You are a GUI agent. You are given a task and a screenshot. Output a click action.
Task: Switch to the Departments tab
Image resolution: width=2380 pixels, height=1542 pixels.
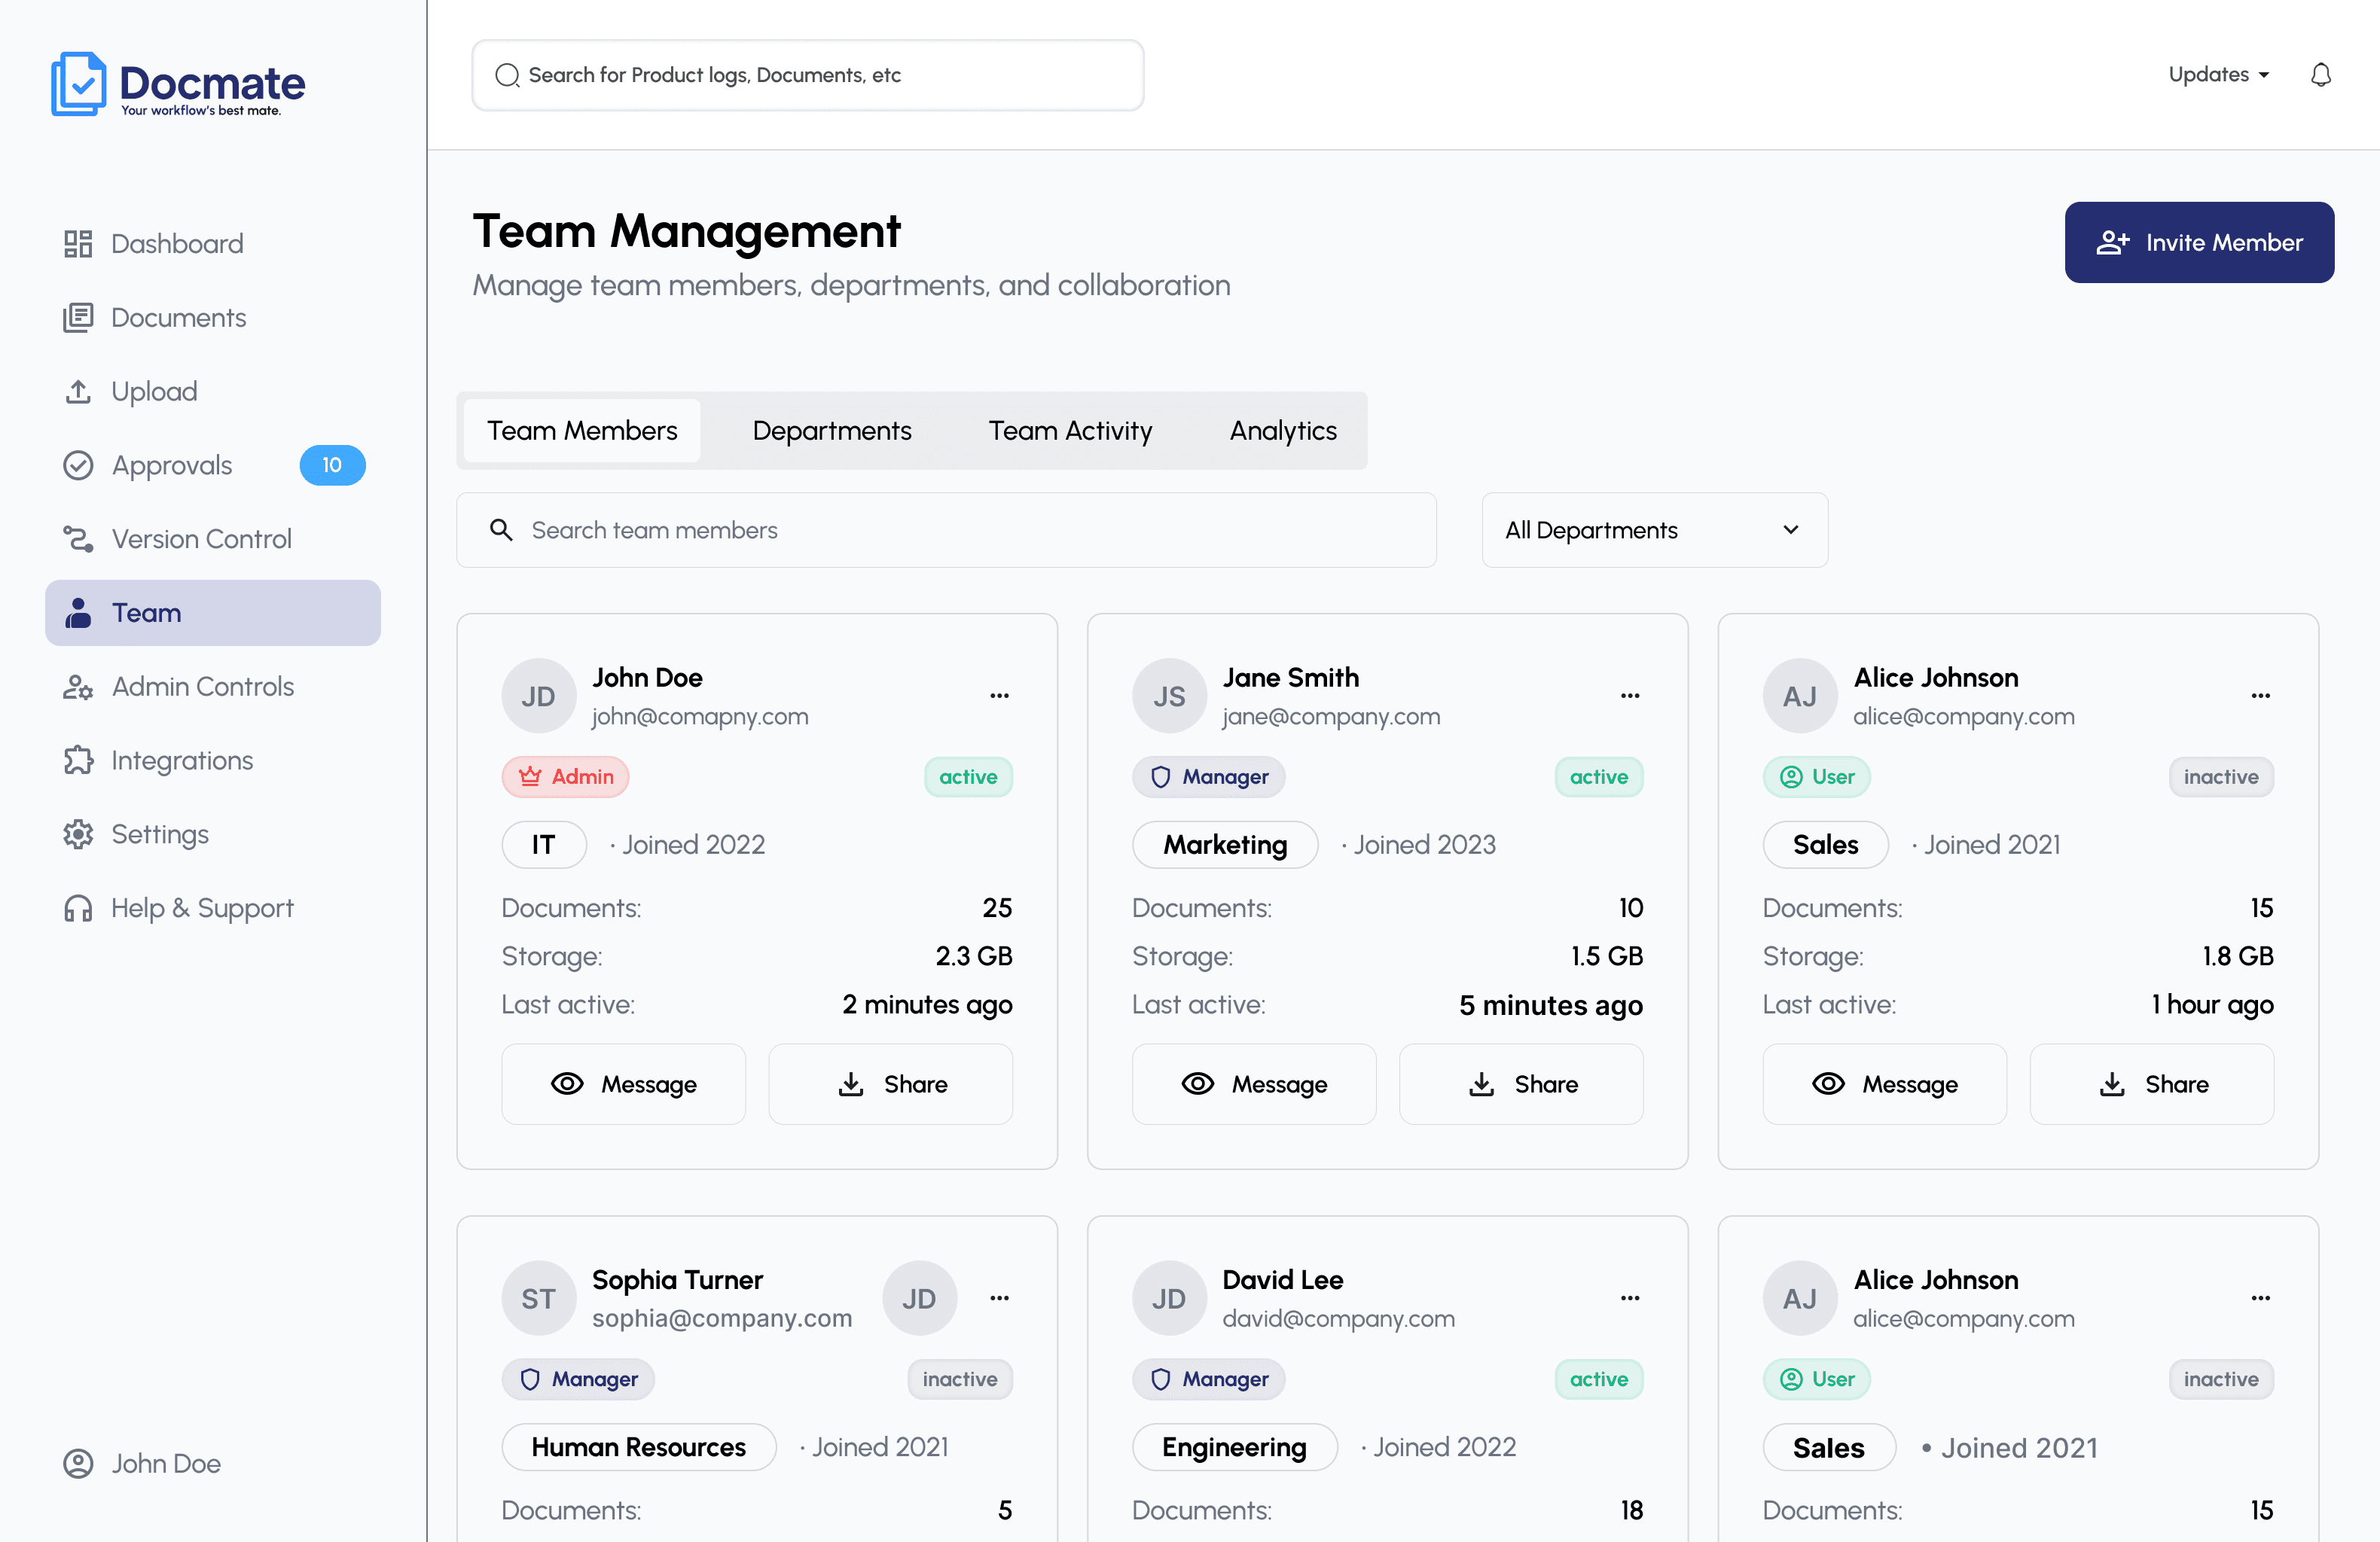[x=832, y=431]
